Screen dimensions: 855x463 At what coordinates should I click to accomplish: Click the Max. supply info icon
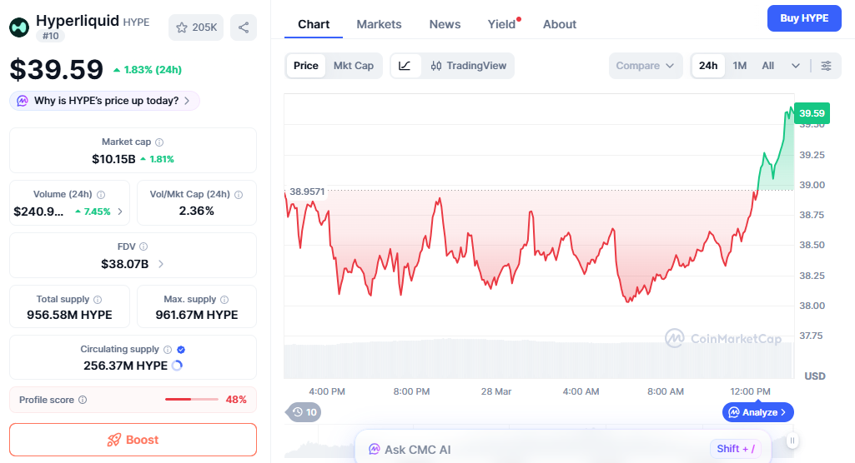tap(224, 299)
